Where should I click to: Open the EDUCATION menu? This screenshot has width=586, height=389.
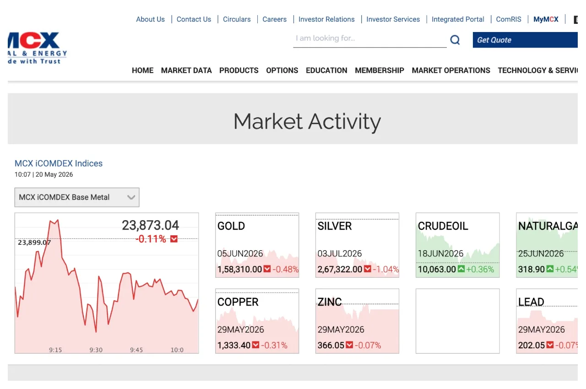click(x=326, y=70)
